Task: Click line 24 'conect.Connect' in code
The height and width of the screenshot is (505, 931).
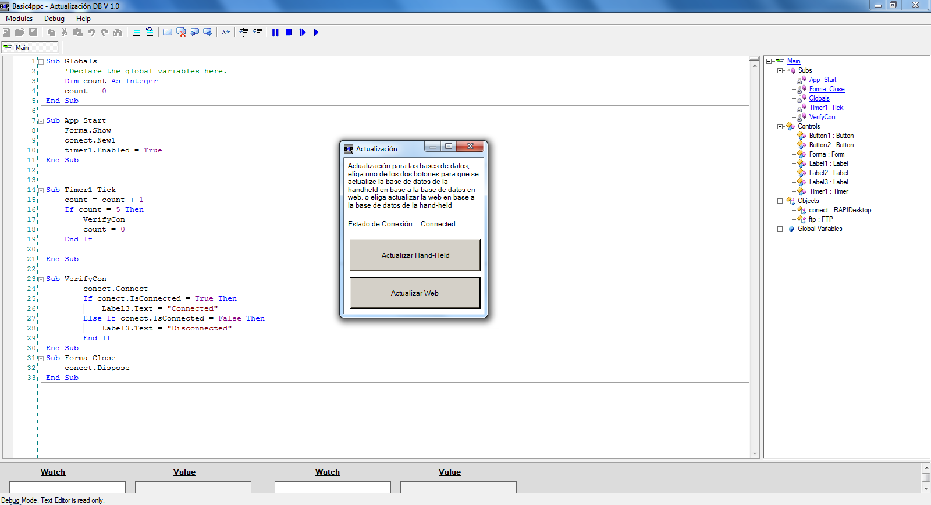Action: pyautogui.click(x=115, y=289)
